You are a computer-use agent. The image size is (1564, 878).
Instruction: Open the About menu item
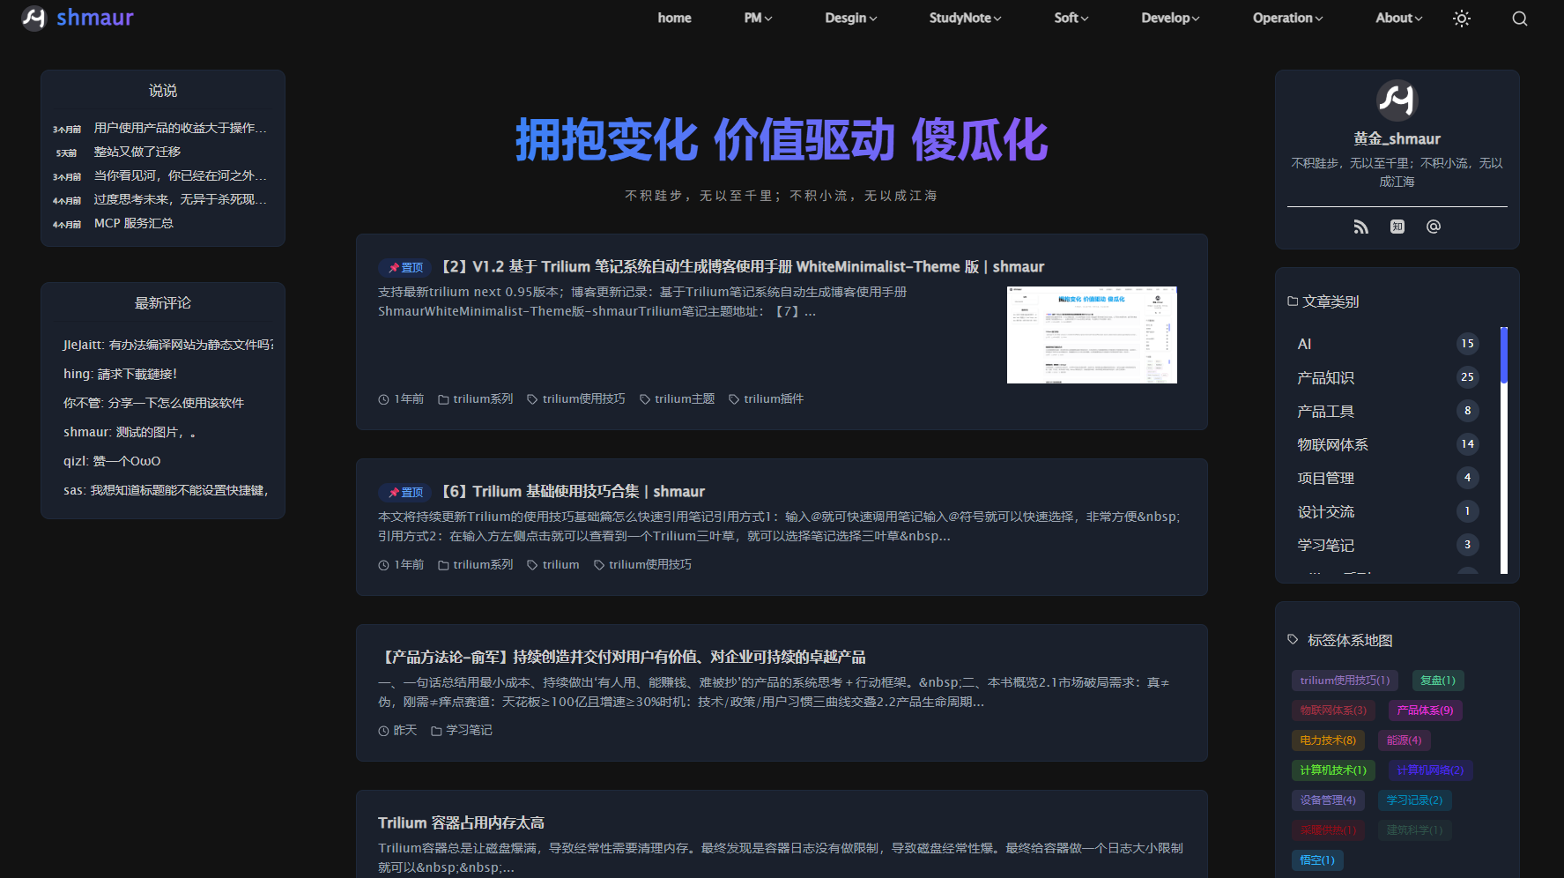coord(1398,18)
